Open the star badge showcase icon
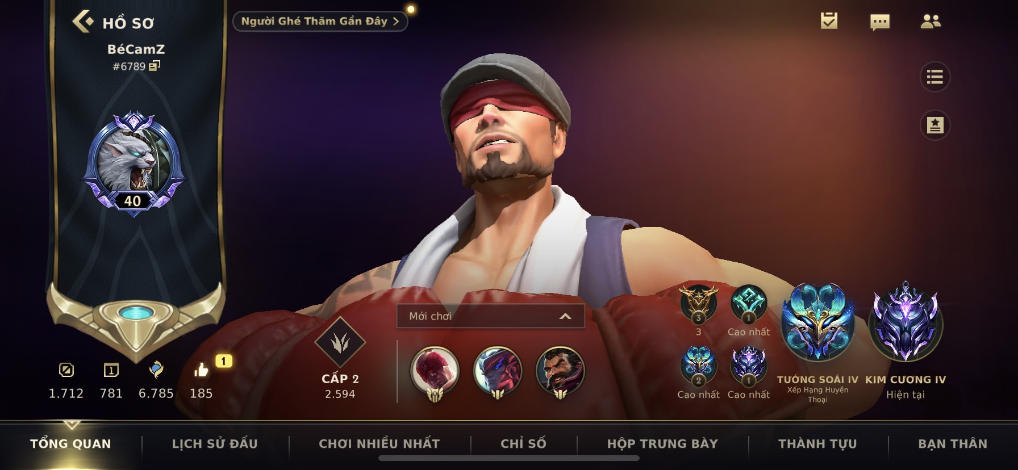 point(934,125)
